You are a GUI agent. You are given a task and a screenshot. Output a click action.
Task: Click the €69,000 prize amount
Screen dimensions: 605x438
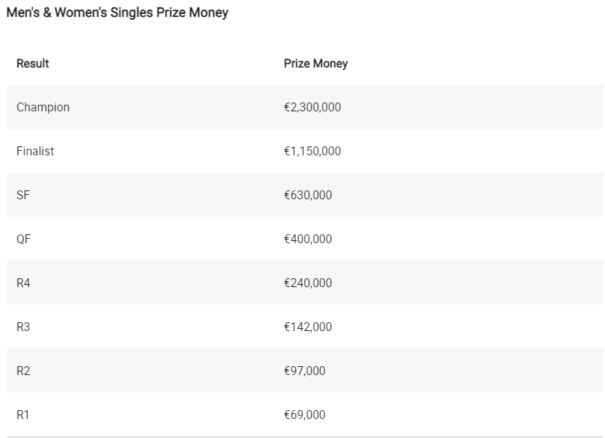coord(304,415)
